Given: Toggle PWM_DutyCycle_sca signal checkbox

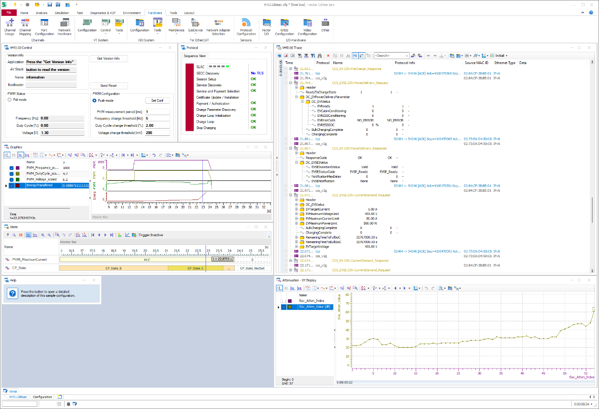Looking at the screenshot, I should click(11, 174).
